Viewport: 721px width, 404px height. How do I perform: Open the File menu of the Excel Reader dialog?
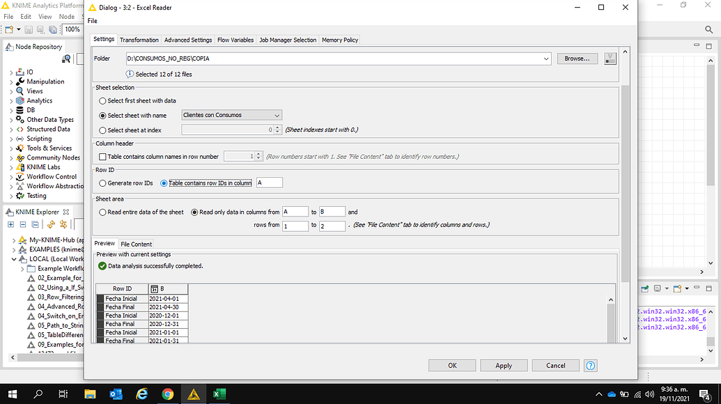tap(92, 21)
